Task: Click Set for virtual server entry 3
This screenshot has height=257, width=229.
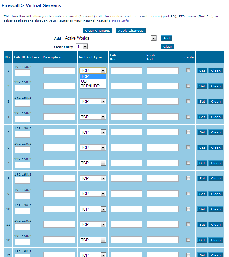Action: [202, 102]
